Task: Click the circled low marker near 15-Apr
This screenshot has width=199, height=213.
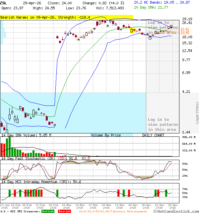Action: (150, 38)
